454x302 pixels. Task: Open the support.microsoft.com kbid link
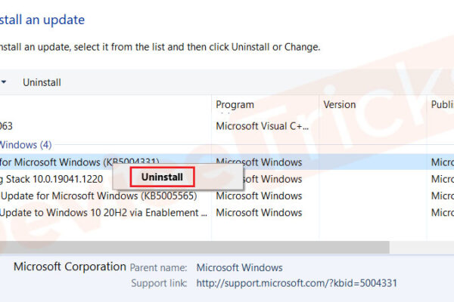(297, 283)
